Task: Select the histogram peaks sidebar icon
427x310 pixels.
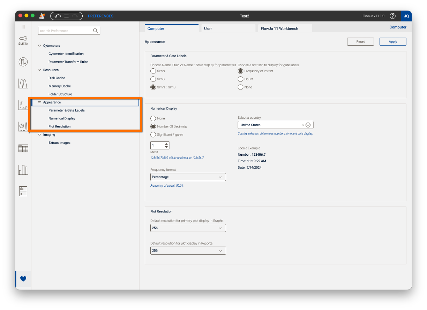Action: [x=23, y=84]
